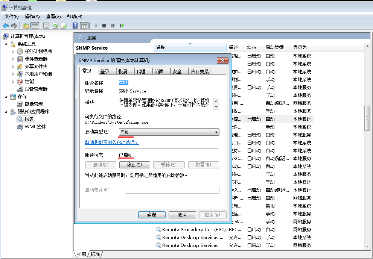The width and height of the screenshot is (373, 259).
Task: Select 服务 node in the tree
Action: (29, 119)
